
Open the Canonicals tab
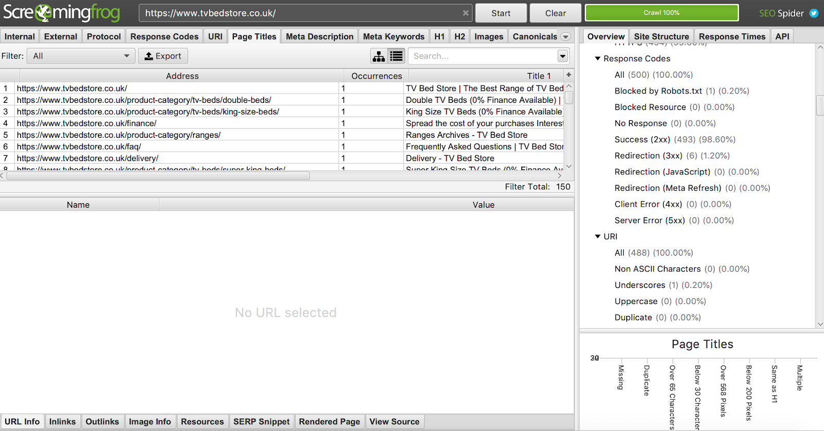click(x=535, y=37)
